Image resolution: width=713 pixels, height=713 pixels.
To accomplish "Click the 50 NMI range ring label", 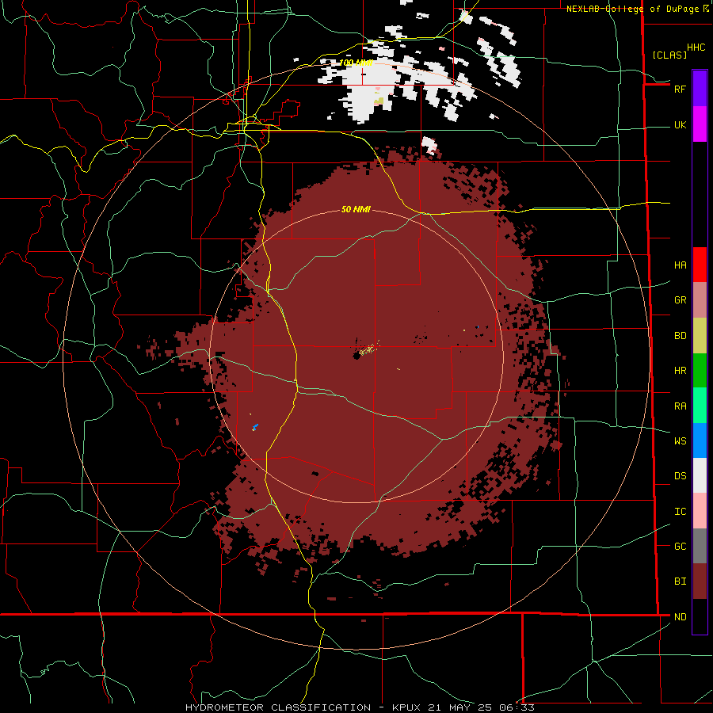I will [356, 209].
